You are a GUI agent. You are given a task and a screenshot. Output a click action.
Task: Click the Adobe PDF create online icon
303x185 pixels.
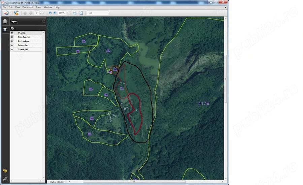pos(6,13)
